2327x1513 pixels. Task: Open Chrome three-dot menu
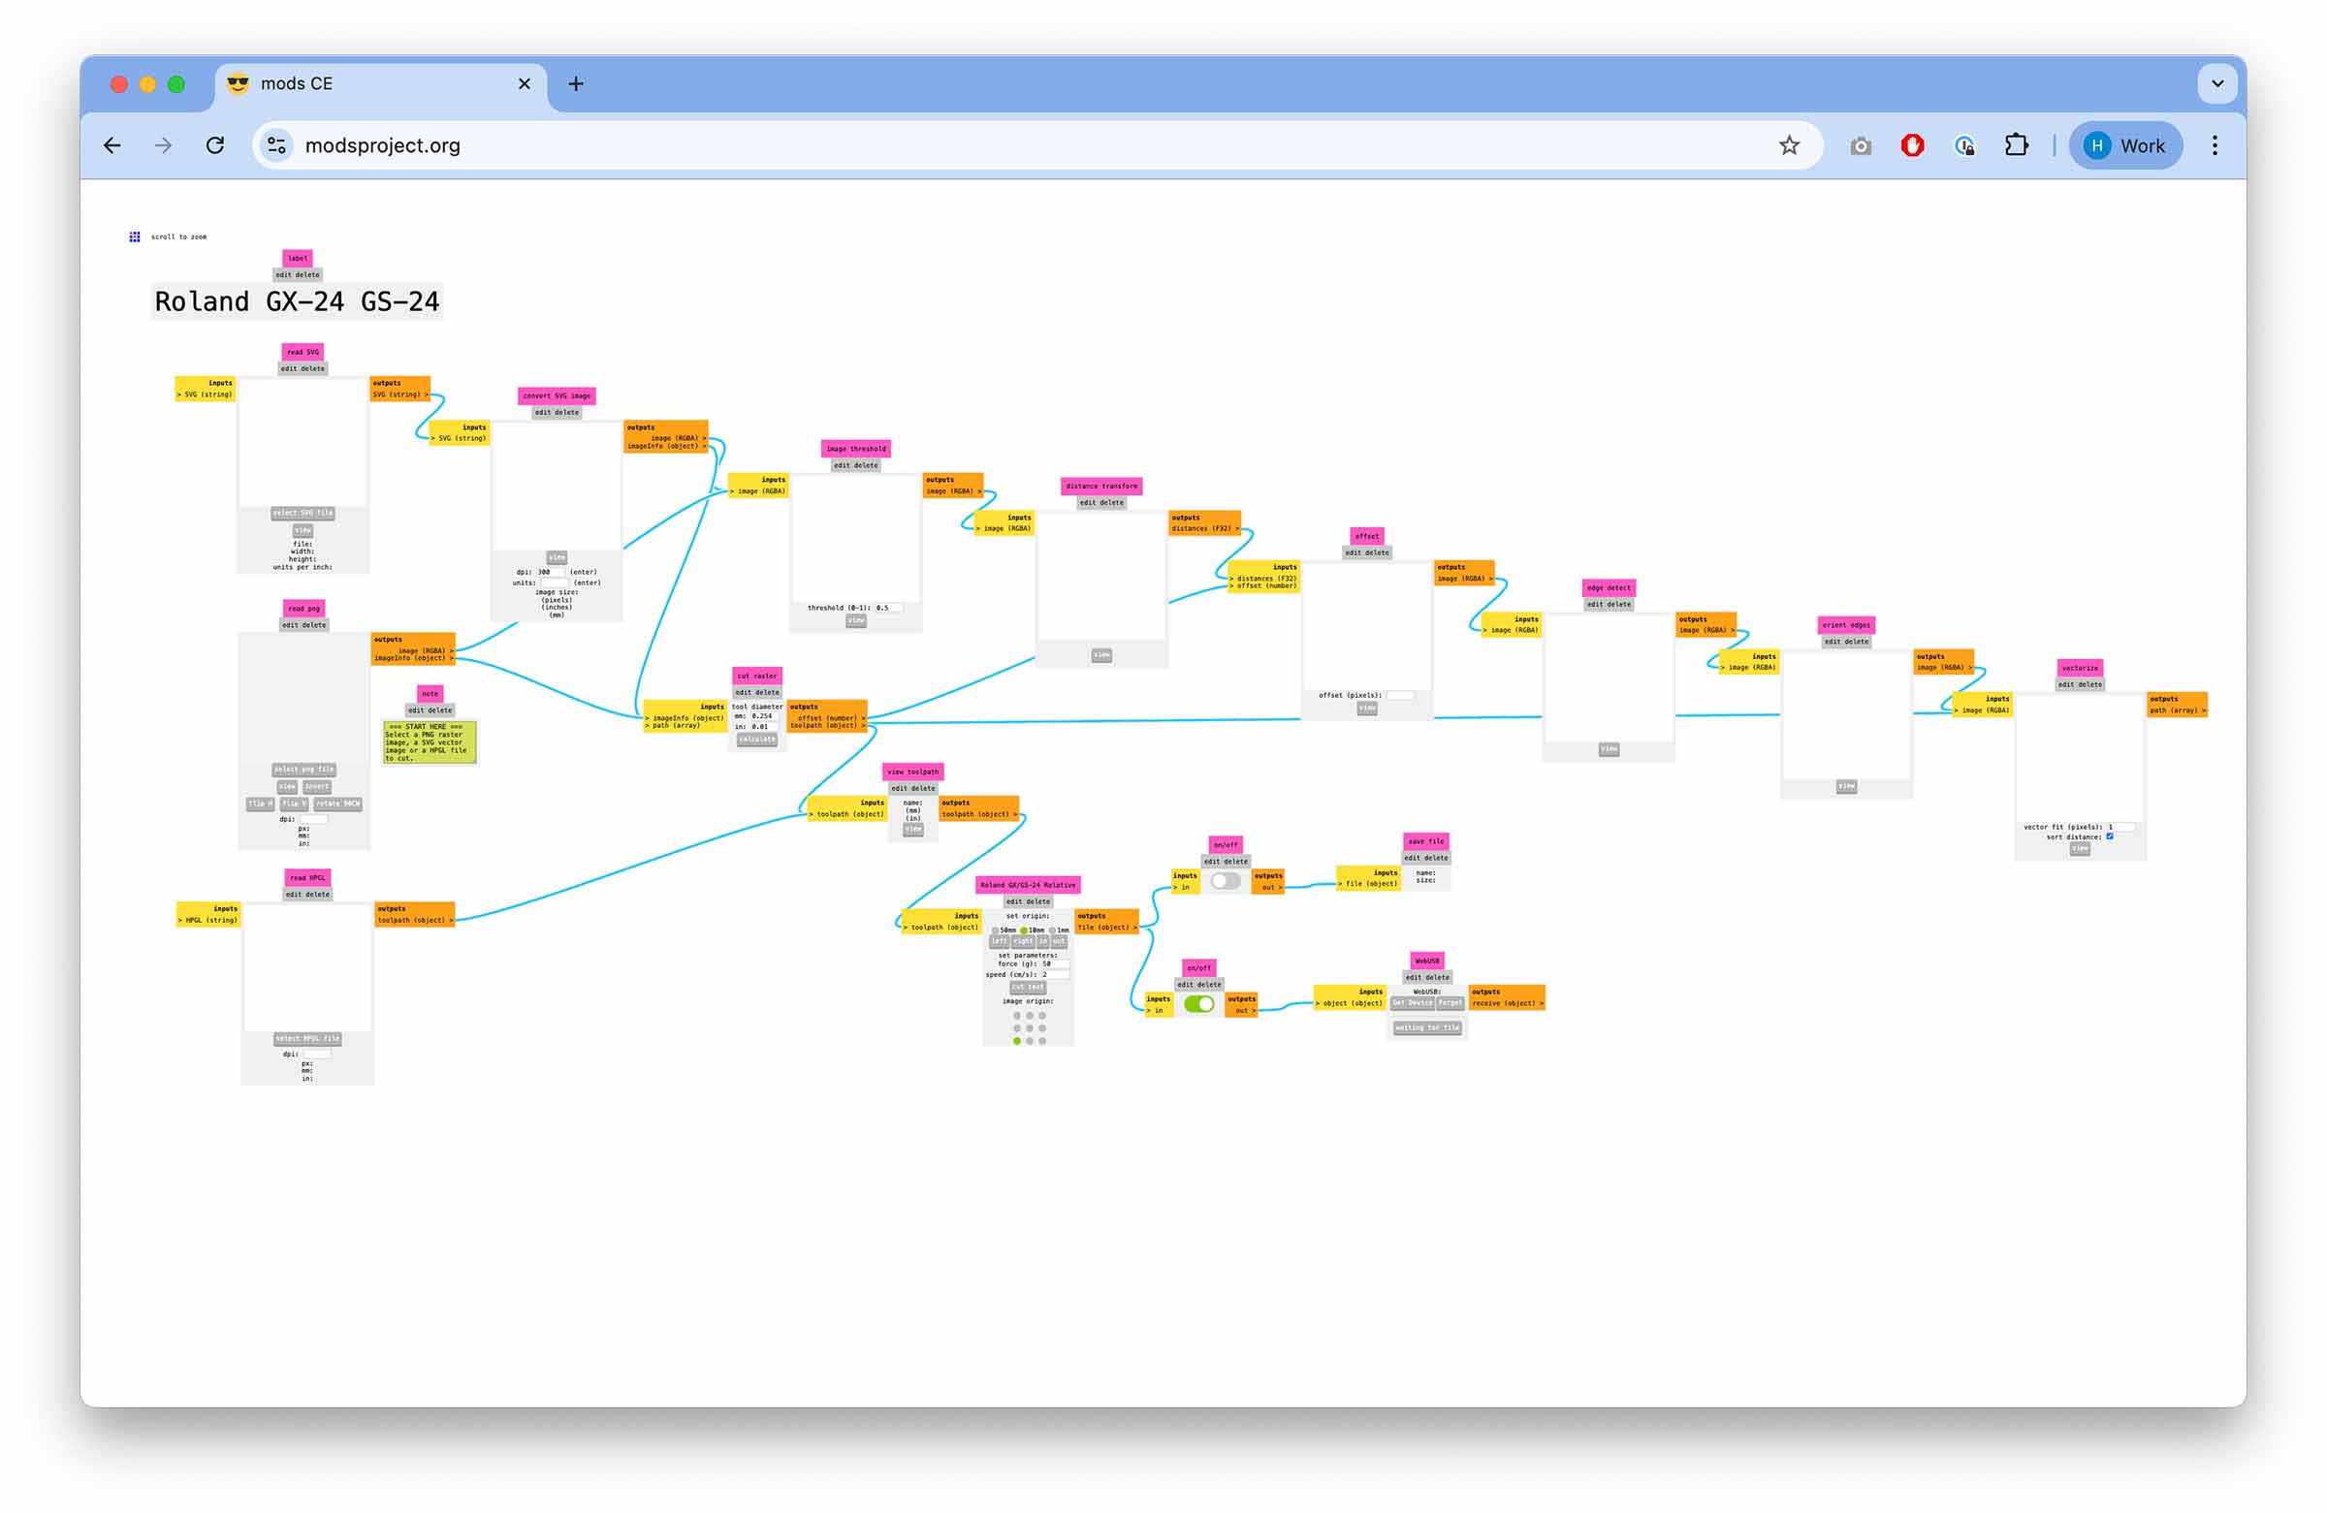pos(2215,145)
